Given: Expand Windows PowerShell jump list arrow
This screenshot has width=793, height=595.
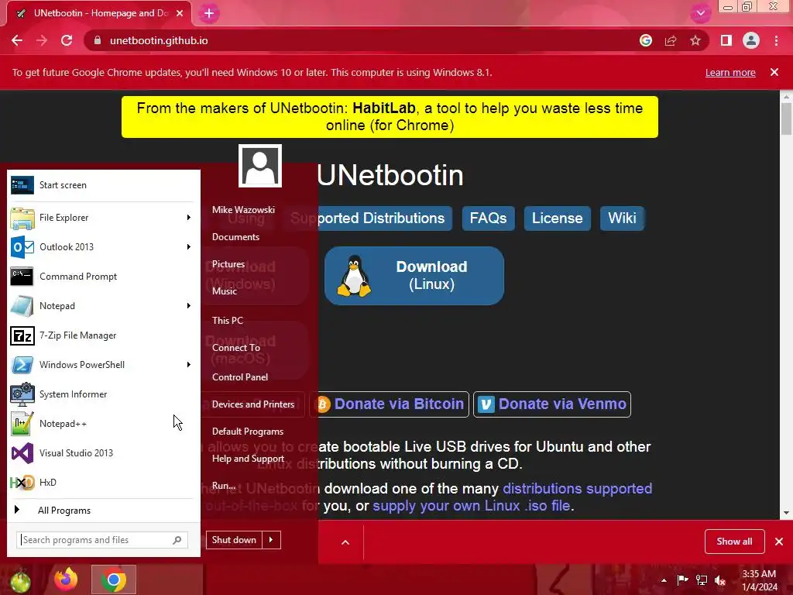Looking at the screenshot, I should coord(189,365).
